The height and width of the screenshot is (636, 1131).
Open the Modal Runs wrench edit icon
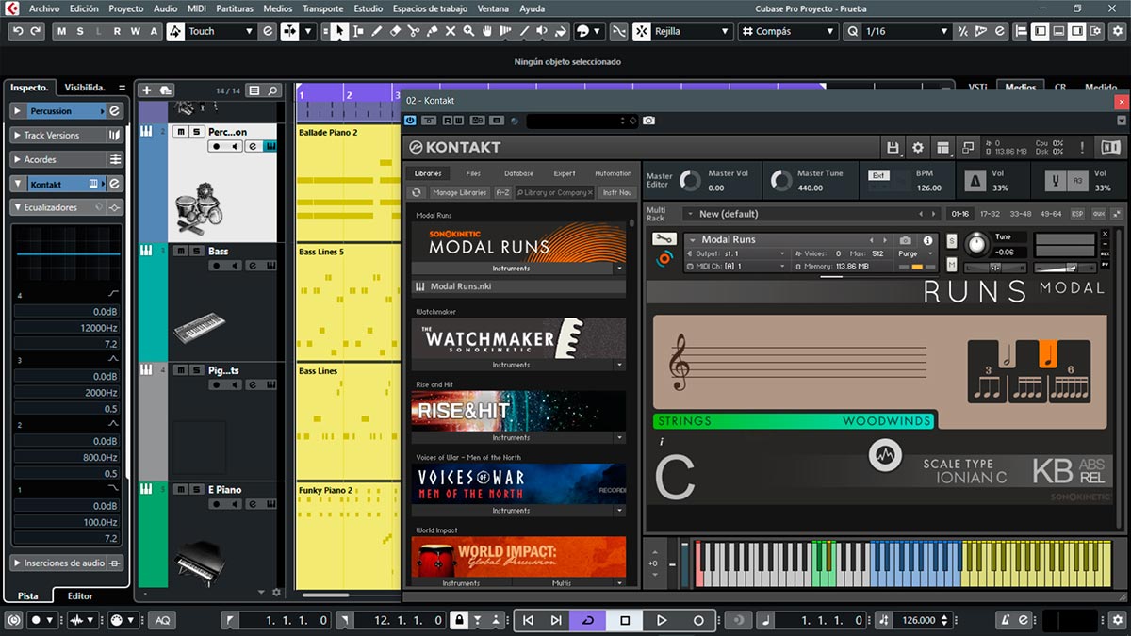click(664, 239)
